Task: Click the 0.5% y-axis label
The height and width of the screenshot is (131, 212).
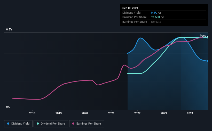Action: click(9, 29)
